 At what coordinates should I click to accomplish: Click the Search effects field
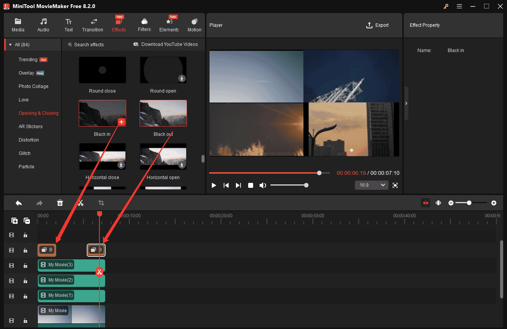(89, 45)
